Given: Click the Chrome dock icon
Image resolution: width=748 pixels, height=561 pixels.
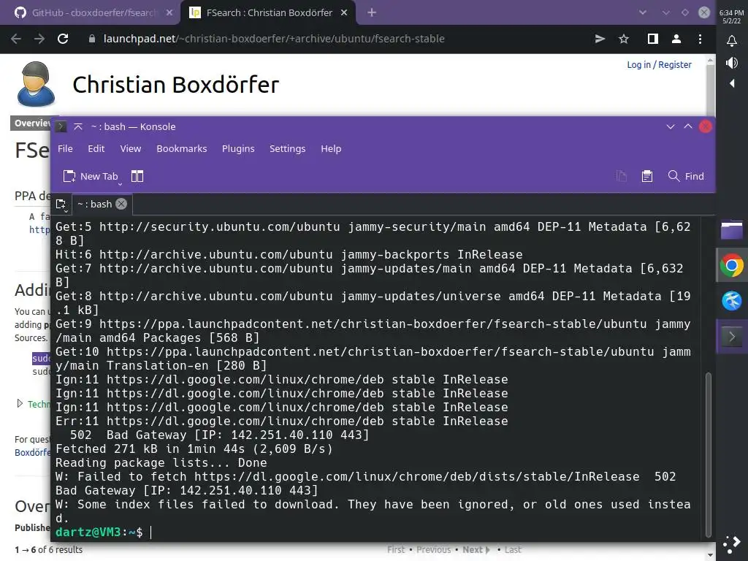Looking at the screenshot, I should (x=731, y=265).
